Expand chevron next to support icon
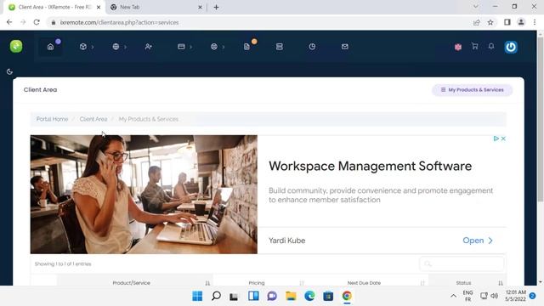Image resolution: width=544 pixels, height=306 pixels. coord(224,47)
